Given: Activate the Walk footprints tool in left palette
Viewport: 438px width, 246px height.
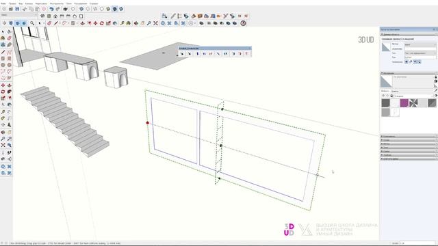Looking at the screenshot, I should 9,152.
